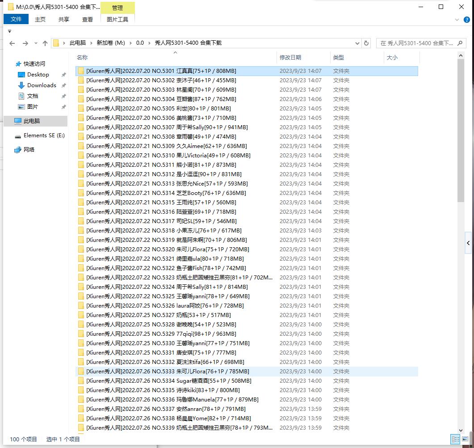Switch to details view in status bar
Screen dimensions: 474x448
point(455,439)
